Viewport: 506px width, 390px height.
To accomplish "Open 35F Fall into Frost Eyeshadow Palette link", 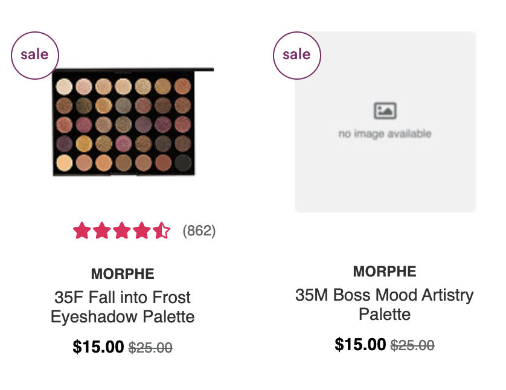I will tap(123, 307).
